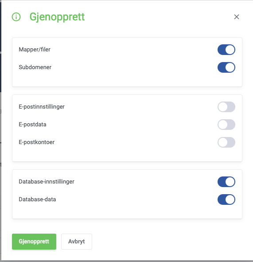Click the green info icon beside the title

point(16,17)
